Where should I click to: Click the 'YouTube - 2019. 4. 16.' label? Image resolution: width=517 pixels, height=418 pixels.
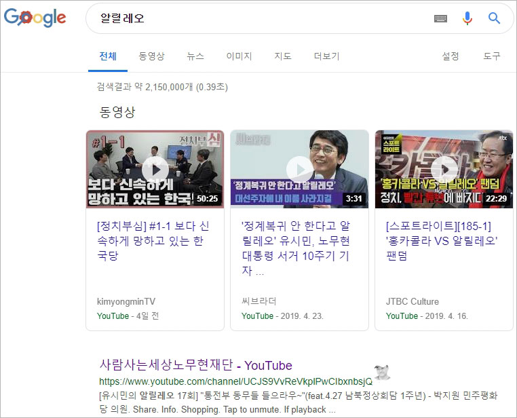click(427, 316)
